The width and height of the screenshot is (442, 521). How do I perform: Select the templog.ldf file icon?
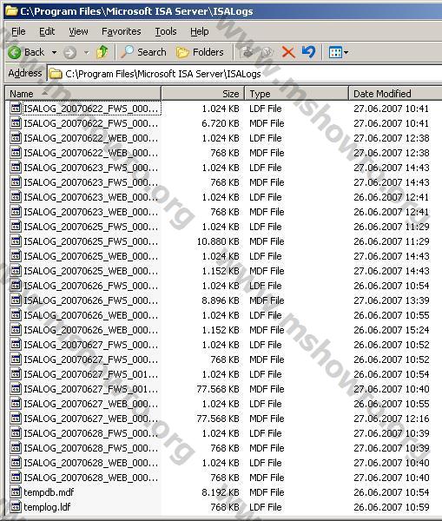coord(16,507)
